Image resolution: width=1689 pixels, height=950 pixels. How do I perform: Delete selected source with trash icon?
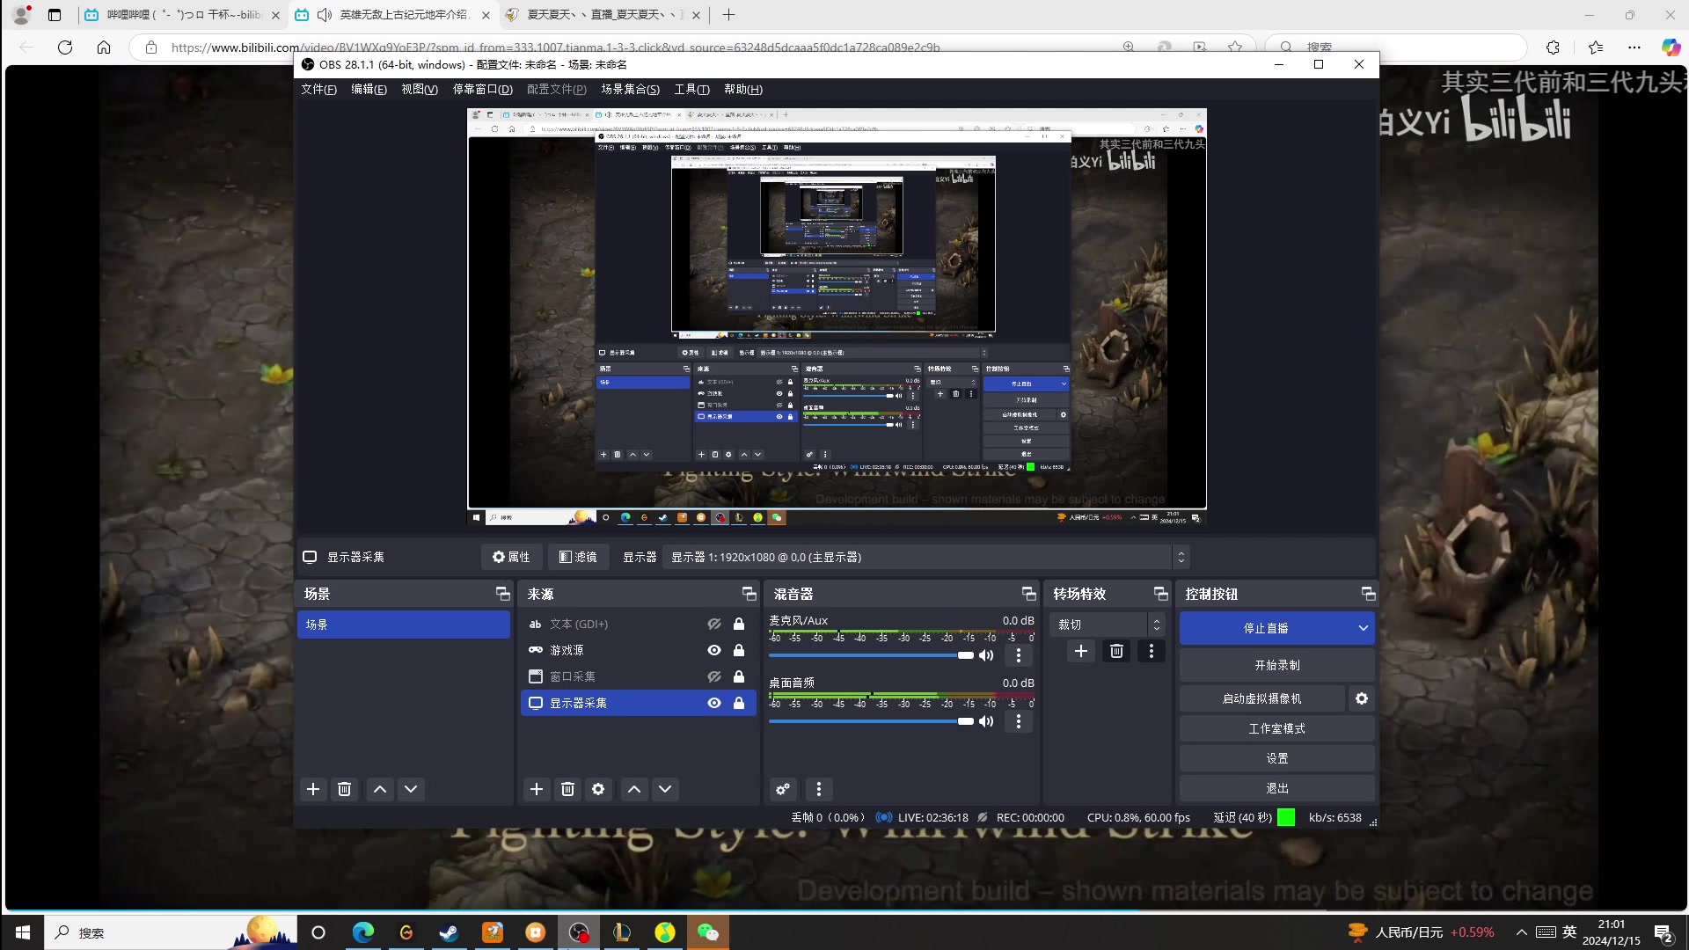point(568,789)
